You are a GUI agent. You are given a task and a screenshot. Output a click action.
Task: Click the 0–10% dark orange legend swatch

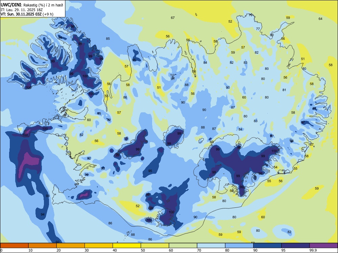pos(14,246)
